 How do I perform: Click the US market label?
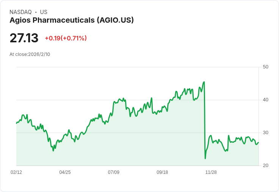(44, 12)
